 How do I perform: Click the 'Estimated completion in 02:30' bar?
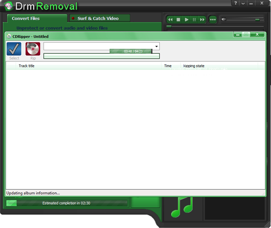(66, 203)
